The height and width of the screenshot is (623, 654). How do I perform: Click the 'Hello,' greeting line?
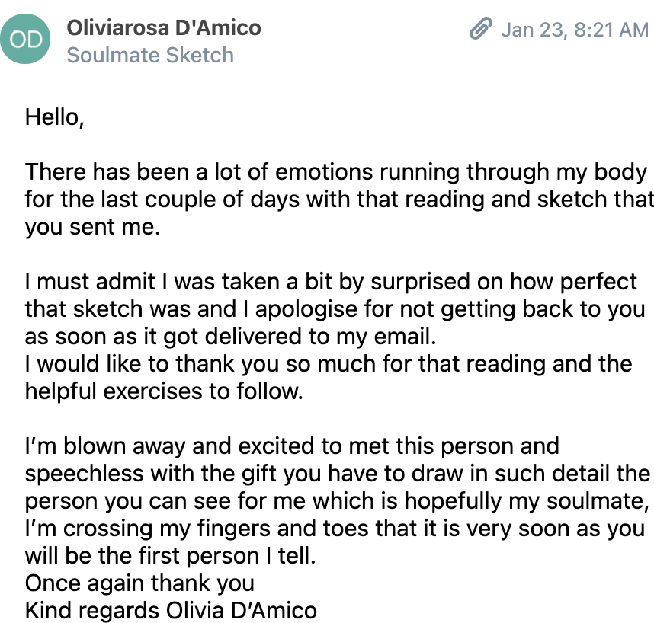55,117
